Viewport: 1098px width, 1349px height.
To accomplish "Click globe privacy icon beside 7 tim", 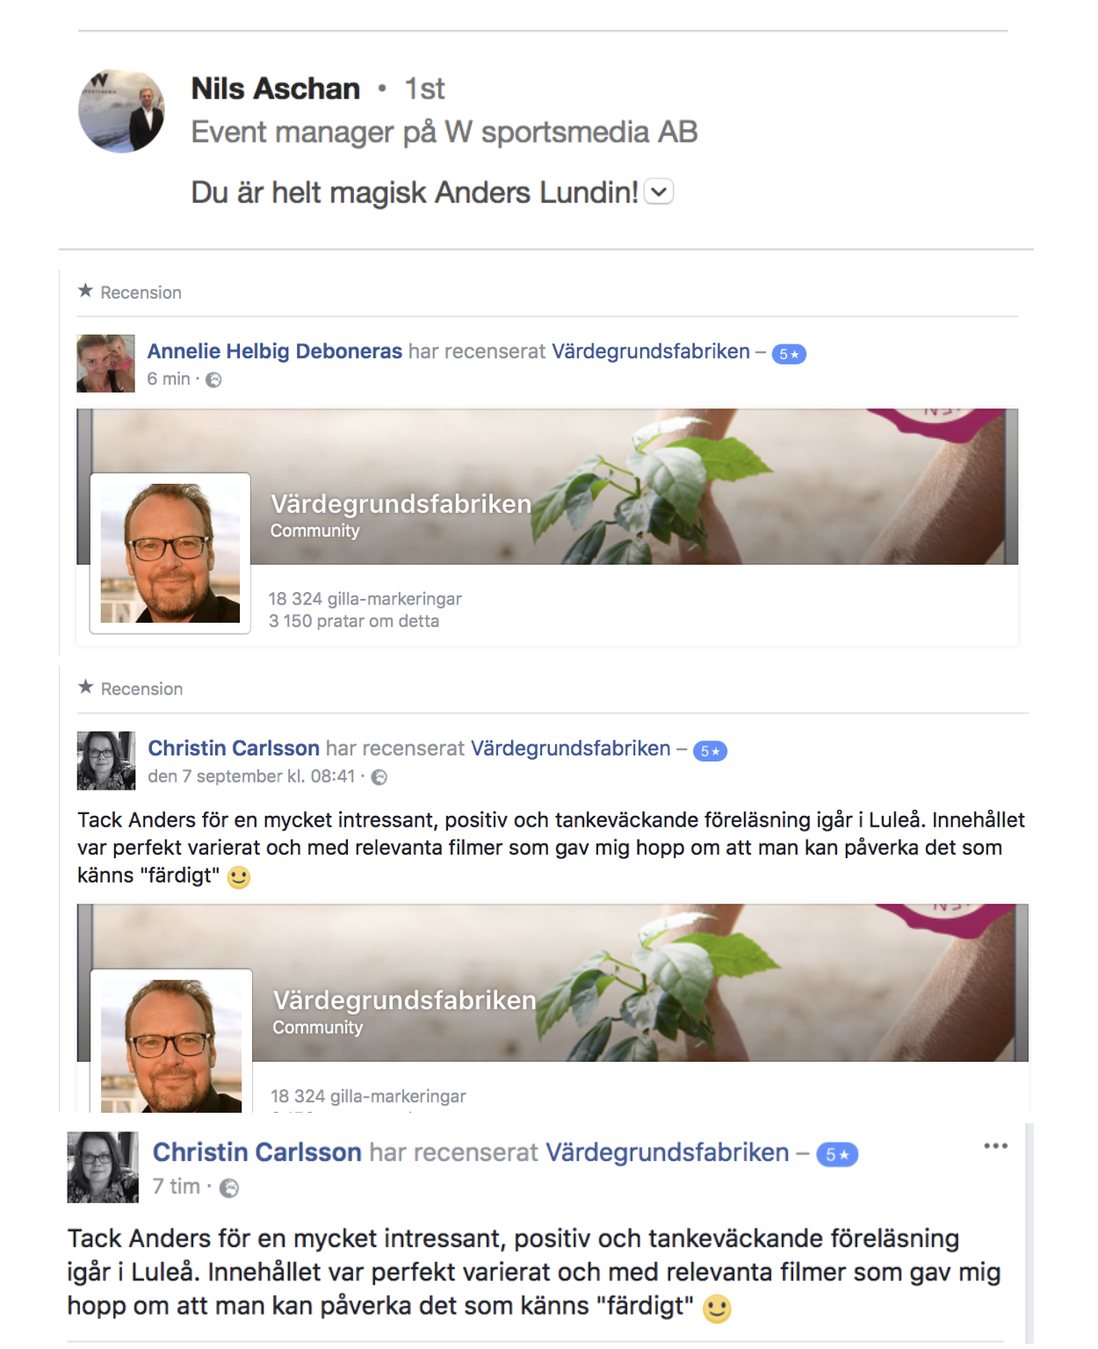I will click(228, 1187).
